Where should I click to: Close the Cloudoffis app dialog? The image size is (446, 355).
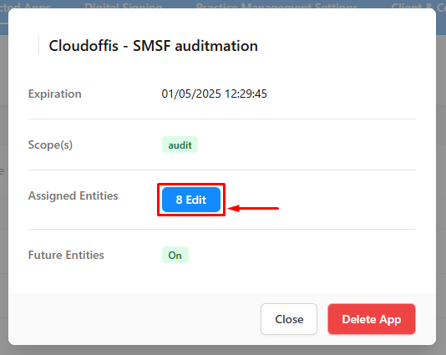pyautogui.click(x=289, y=319)
